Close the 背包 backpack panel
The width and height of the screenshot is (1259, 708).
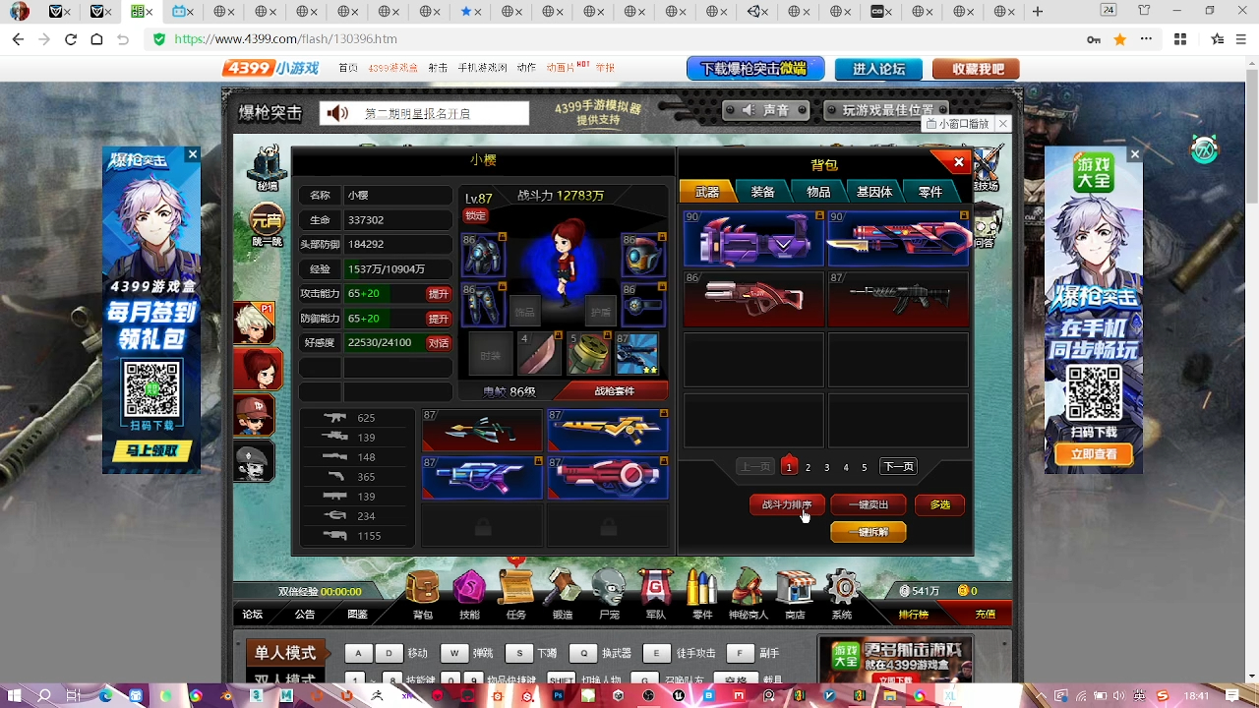pyautogui.click(x=959, y=162)
